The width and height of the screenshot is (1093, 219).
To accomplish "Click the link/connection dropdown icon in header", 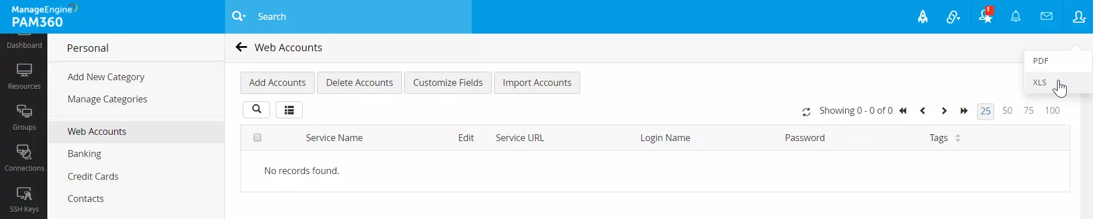I will click(953, 17).
